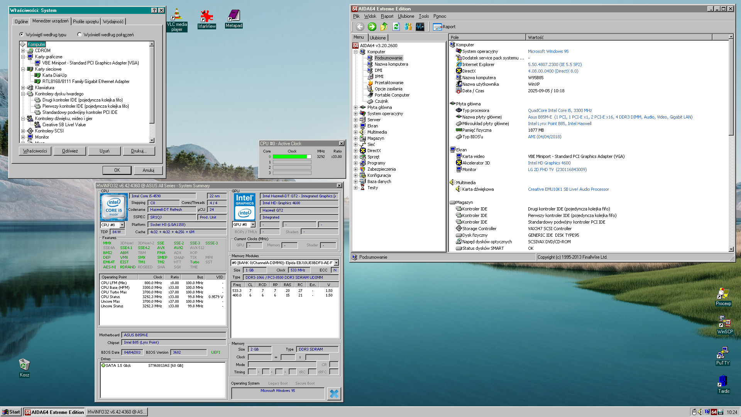Click the Pole column header in AIDA64
The image size is (741, 417).
[487, 37]
